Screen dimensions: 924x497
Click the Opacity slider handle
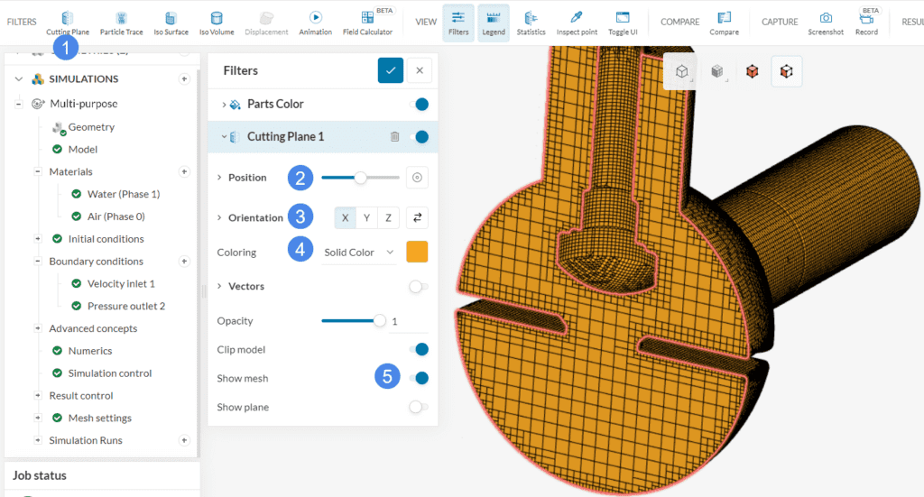380,320
